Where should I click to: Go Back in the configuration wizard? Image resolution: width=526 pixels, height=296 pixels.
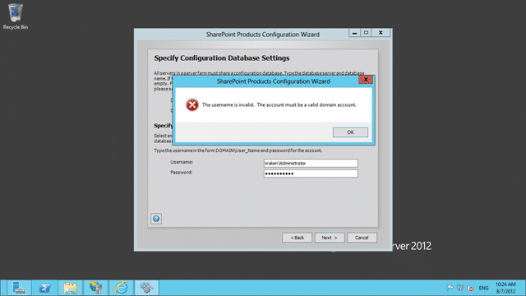click(x=297, y=238)
